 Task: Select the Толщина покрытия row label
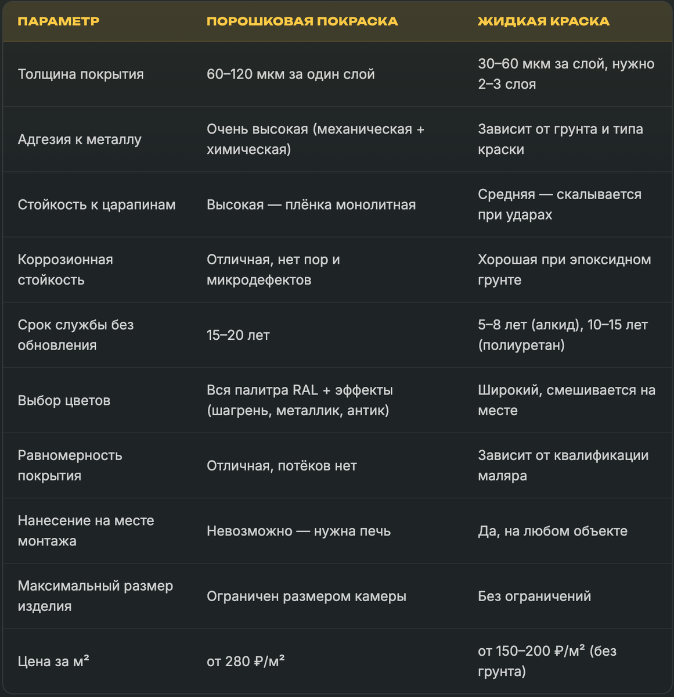(81, 74)
